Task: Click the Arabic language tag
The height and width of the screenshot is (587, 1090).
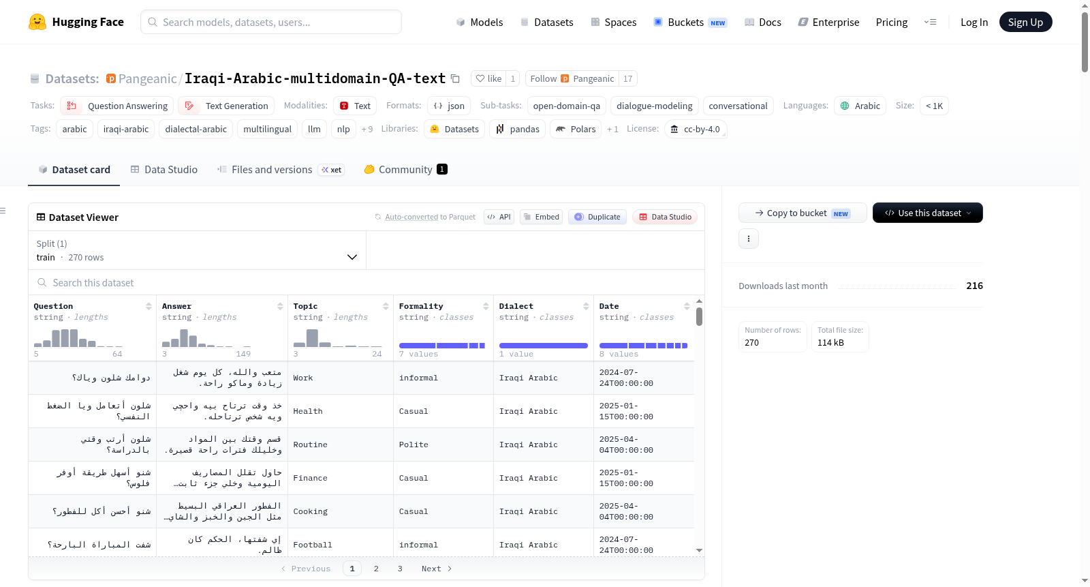Action: click(860, 106)
